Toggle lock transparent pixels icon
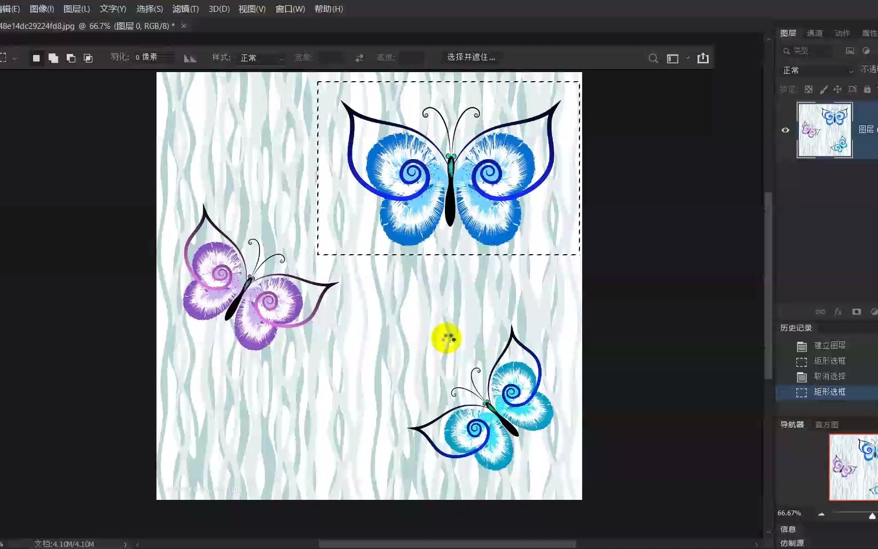Screen dimensions: 878x549 (809, 89)
